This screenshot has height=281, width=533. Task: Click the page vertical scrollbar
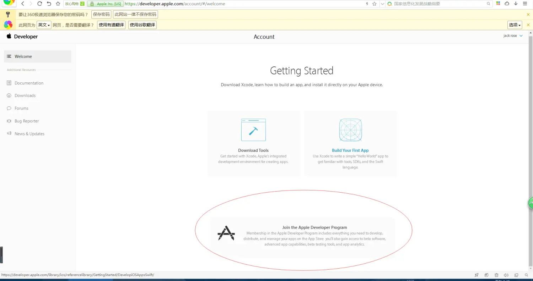pyautogui.click(x=531, y=151)
